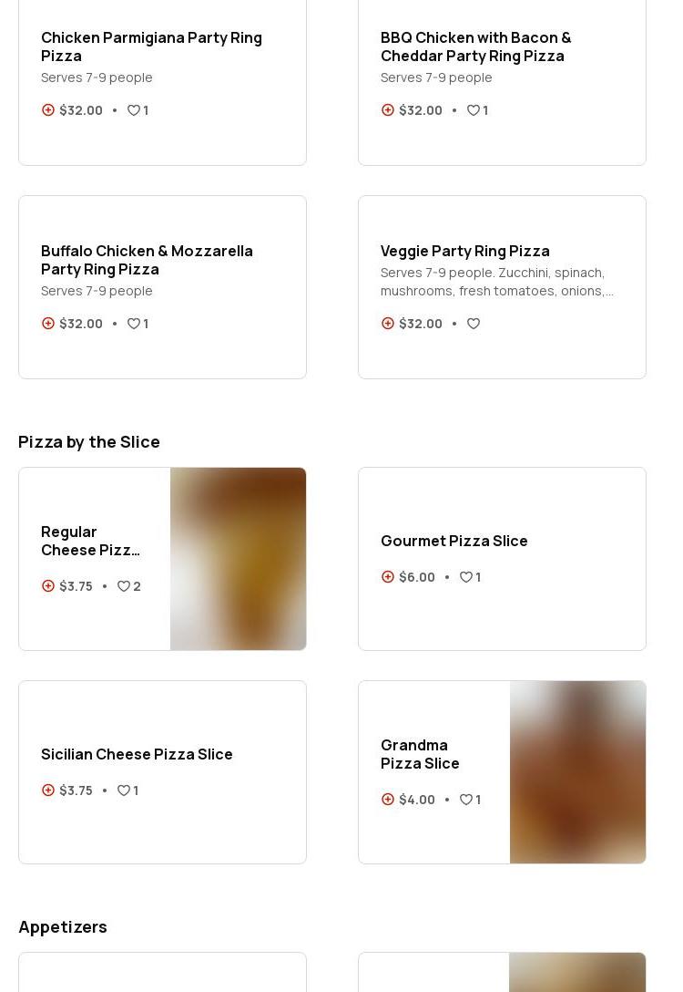
Task: Add Sicilian Cheese Pizza Slice to cart
Action: click(x=48, y=790)
